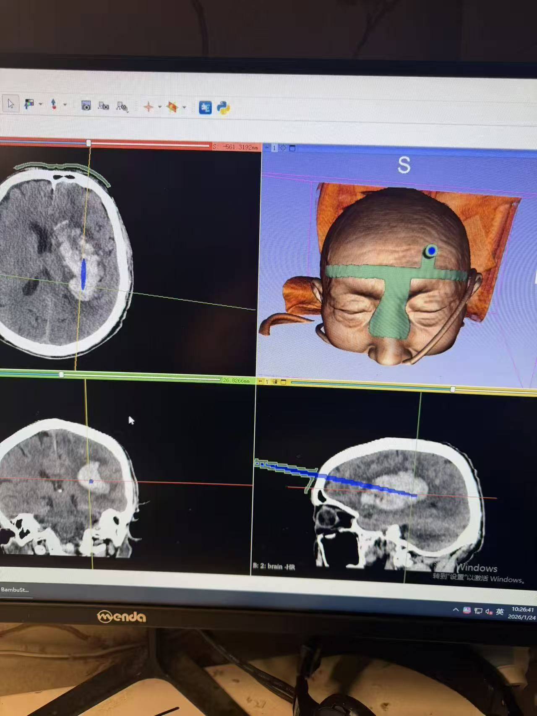Screen dimensions: 537x716
Task: Click the blue fiducial marker on 3D head
Action: 431,251
